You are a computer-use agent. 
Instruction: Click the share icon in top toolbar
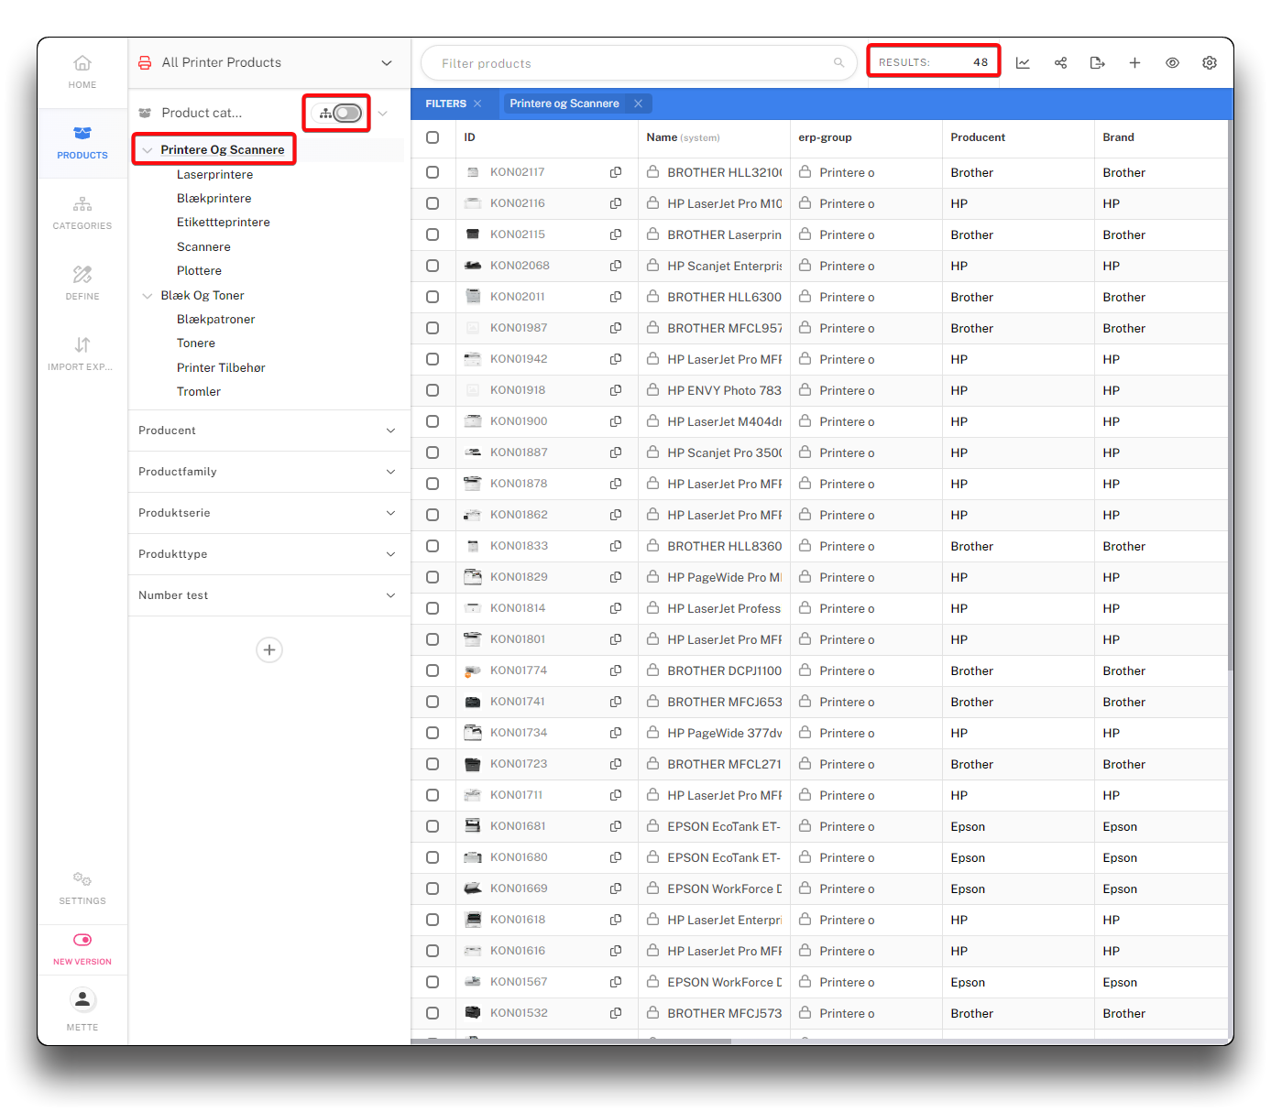point(1060,63)
